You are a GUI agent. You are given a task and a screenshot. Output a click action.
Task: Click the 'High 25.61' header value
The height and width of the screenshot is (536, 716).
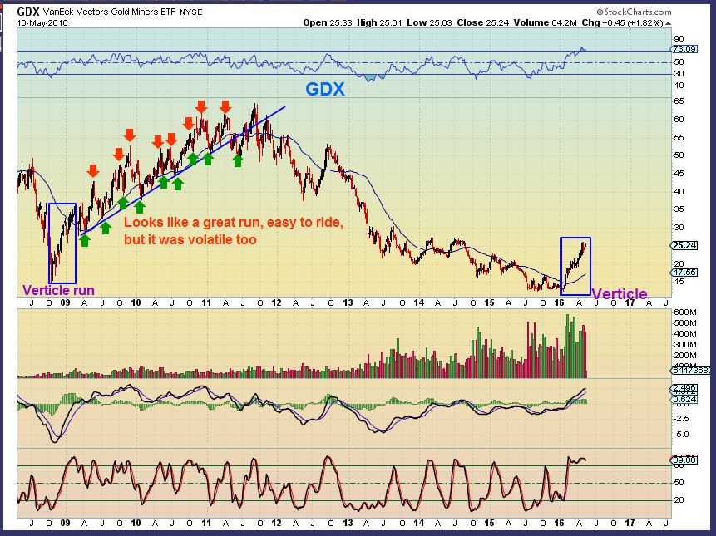379,22
